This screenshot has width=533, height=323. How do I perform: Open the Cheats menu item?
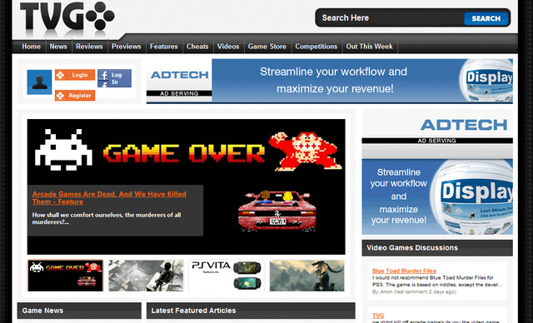[197, 47]
